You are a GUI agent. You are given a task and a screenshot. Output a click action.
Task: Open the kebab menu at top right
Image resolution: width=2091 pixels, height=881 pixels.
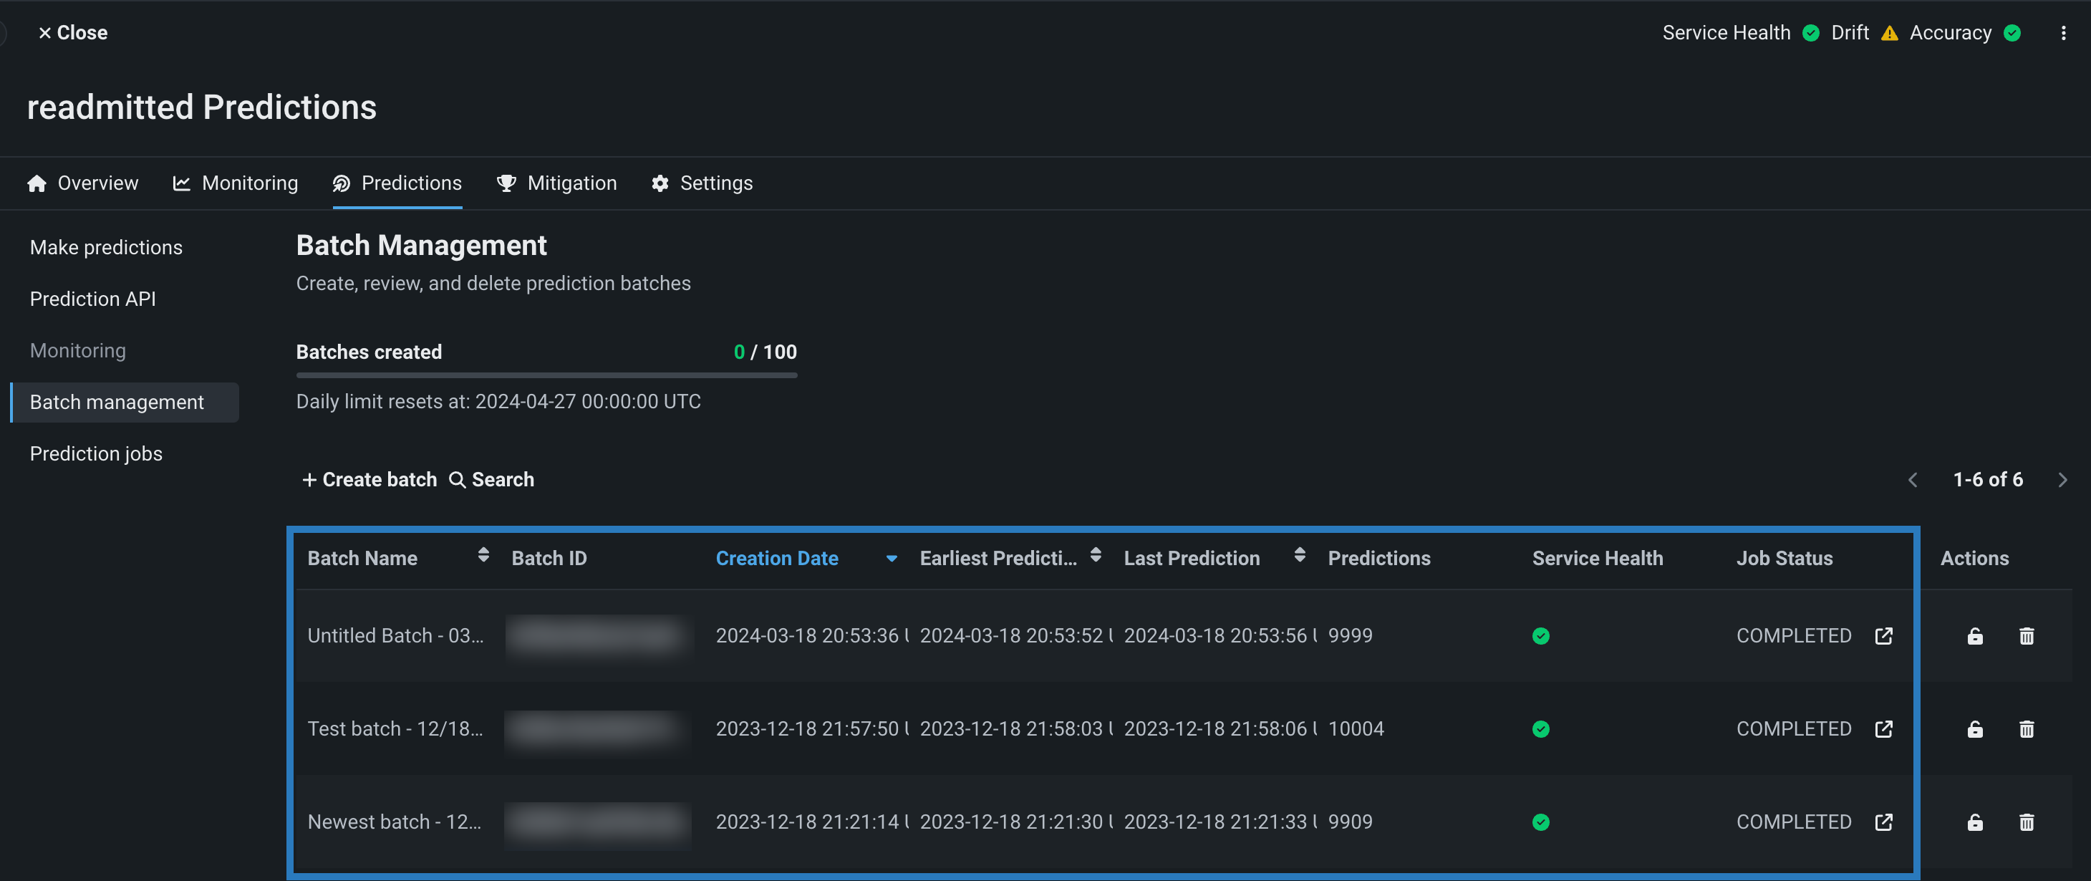click(2062, 33)
